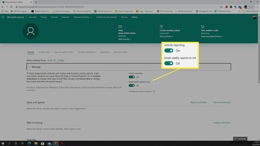Click the red extension icon in toolbar

pyautogui.click(x=226, y=7)
